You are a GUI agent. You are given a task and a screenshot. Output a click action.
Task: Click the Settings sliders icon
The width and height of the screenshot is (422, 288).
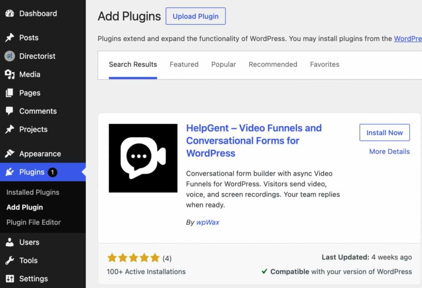point(9,279)
